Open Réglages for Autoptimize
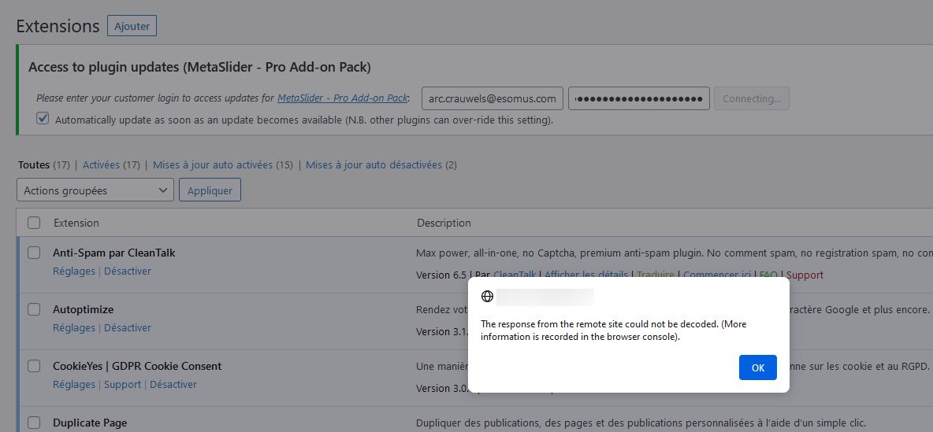The image size is (933, 432). (x=74, y=328)
